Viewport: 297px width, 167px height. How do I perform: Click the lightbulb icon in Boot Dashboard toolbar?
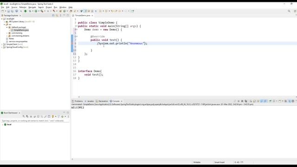click(53, 116)
